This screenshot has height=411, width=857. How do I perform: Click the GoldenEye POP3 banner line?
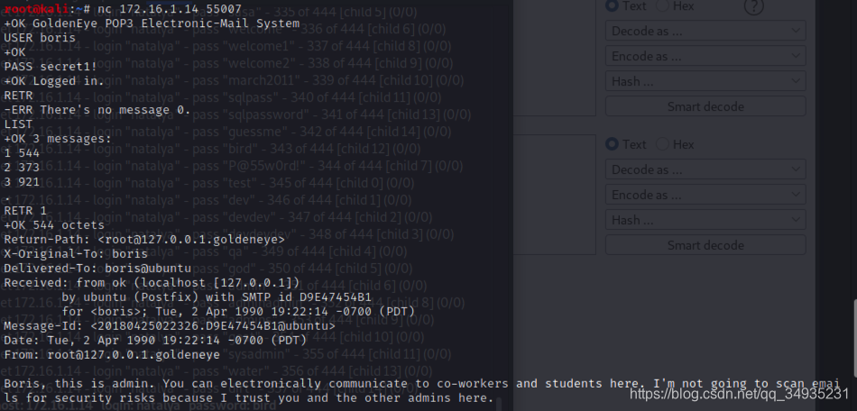click(x=152, y=23)
